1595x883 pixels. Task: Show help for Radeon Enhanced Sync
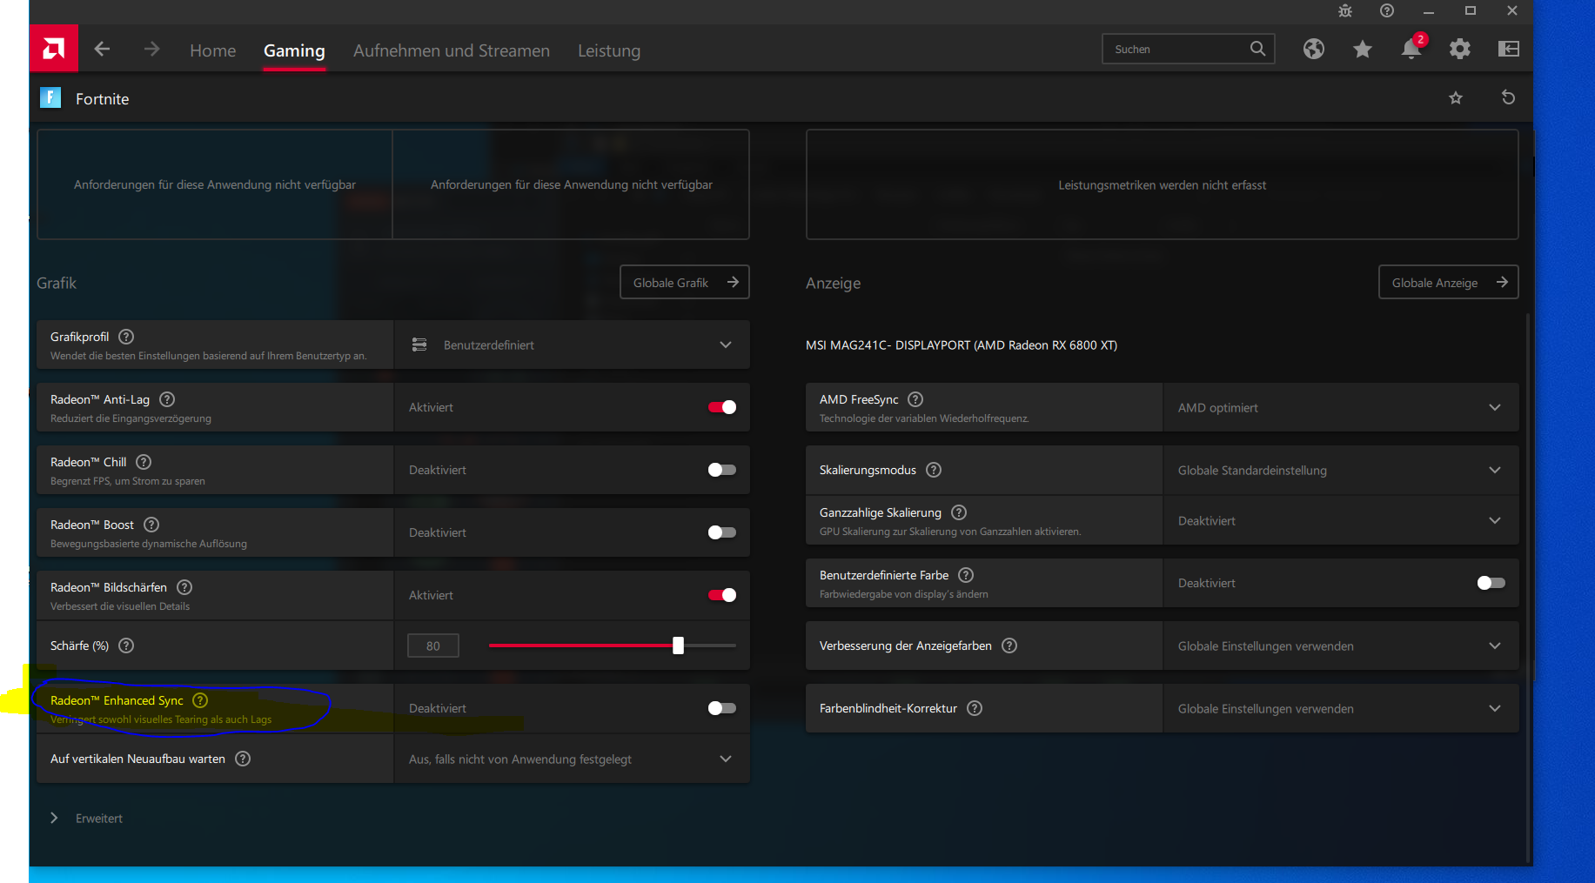coord(200,700)
